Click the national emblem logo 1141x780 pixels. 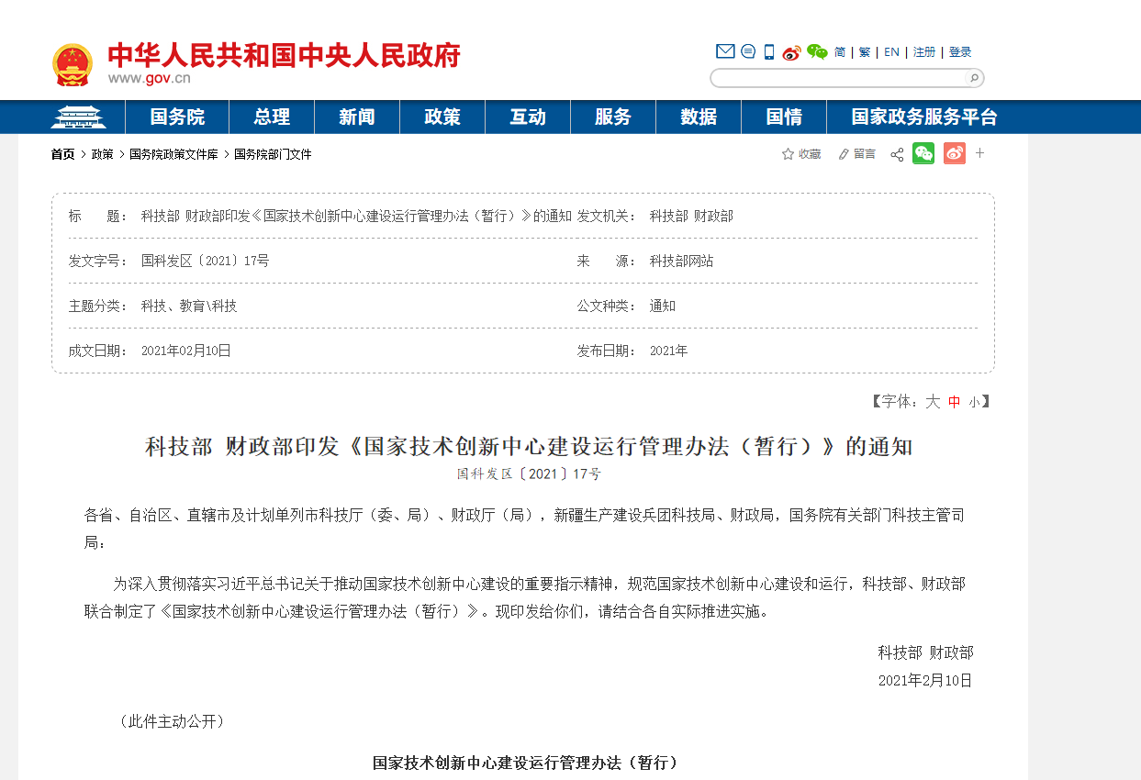(72, 65)
